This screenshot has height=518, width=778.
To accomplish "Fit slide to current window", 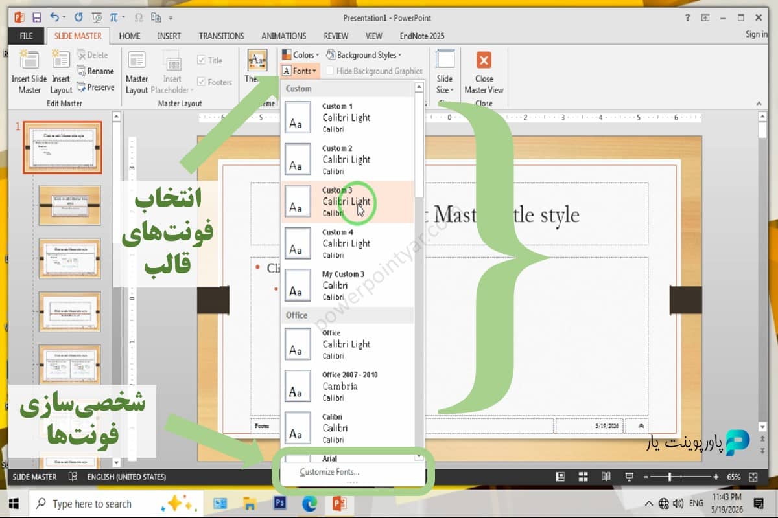I will tap(753, 477).
